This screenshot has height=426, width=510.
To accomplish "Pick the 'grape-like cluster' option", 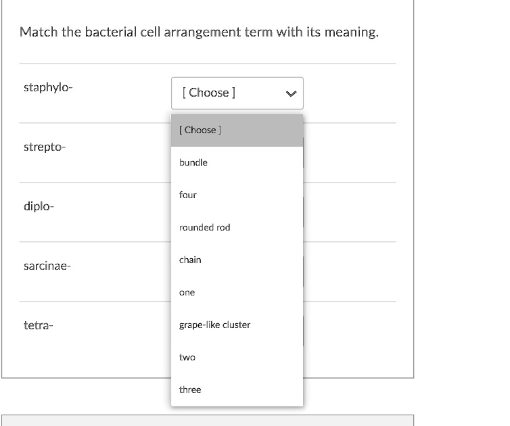I will tap(214, 325).
